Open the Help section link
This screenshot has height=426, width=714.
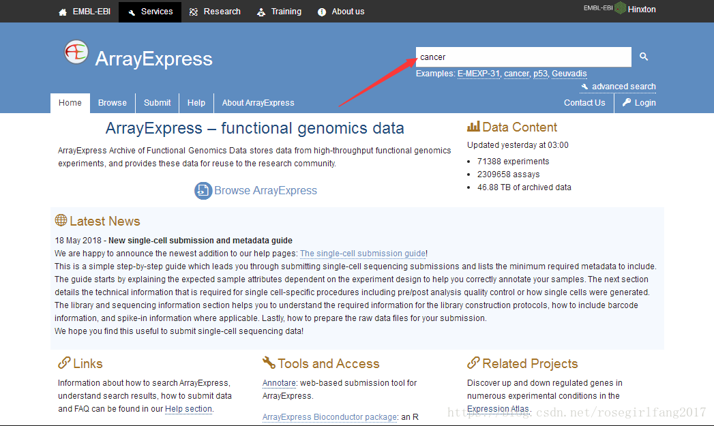click(x=188, y=409)
